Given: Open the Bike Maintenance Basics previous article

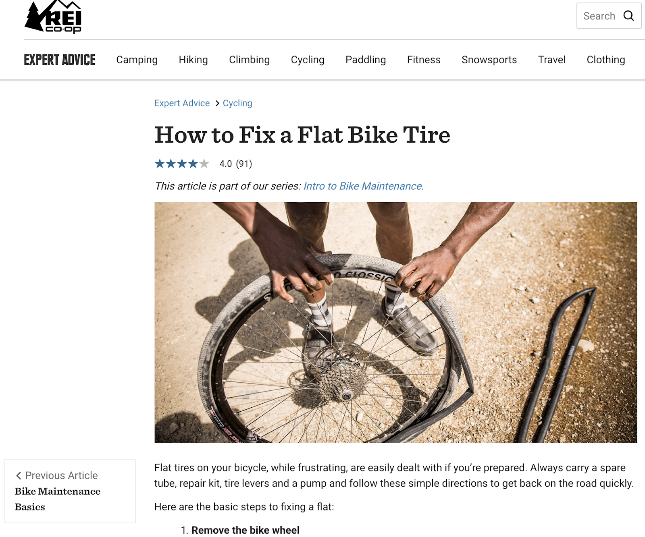Looking at the screenshot, I should click(58, 499).
